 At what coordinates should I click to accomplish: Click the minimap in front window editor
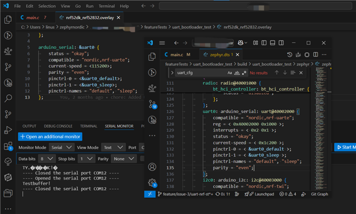pyautogui.click(x=320, y=129)
